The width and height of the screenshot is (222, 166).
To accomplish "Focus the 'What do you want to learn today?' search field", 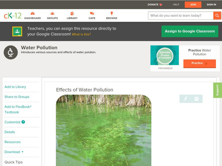I will click(x=180, y=15).
